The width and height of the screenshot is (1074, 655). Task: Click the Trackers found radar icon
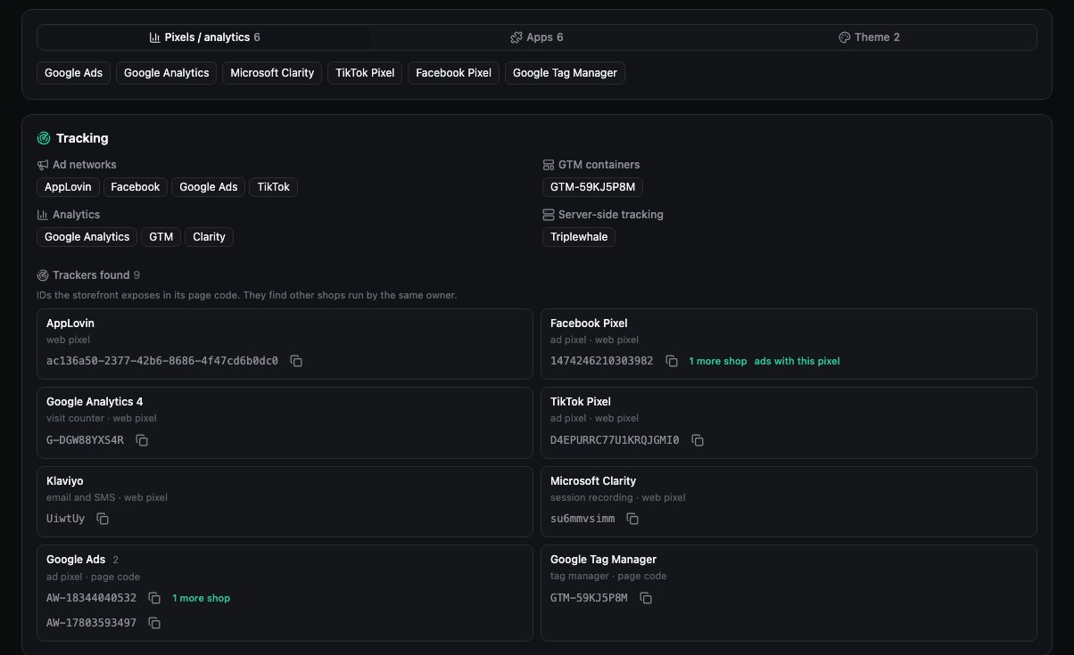[x=42, y=275]
